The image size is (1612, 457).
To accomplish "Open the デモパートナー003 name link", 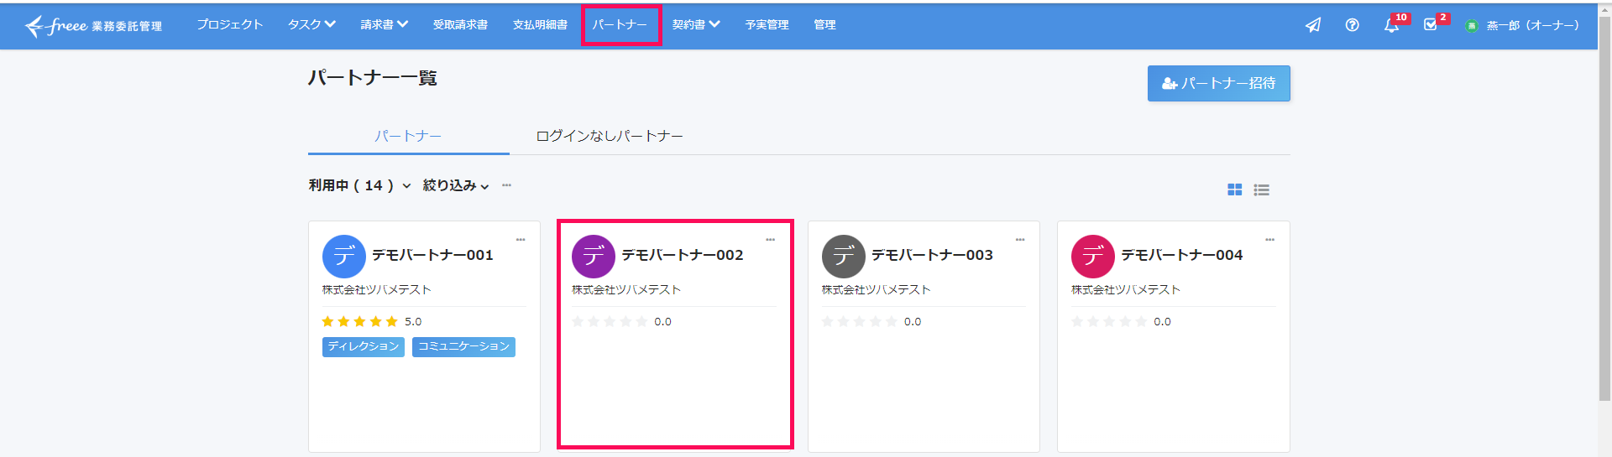I will point(932,255).
